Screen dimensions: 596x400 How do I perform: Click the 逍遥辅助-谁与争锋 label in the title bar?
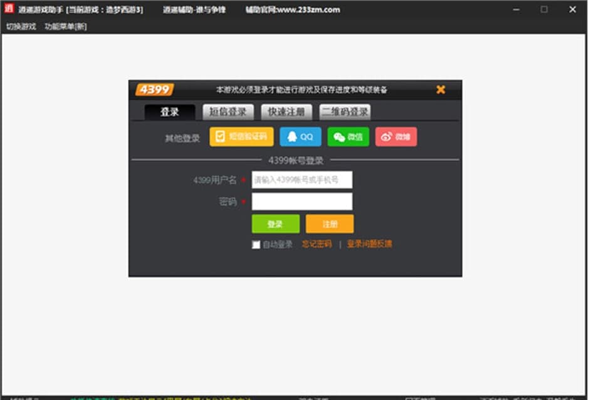(x=196, y=9)
